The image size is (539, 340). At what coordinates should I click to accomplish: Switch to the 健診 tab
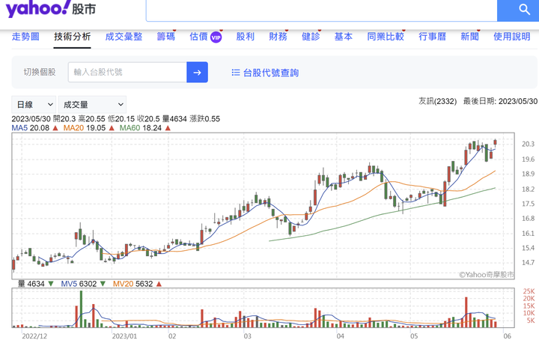click(311, 37)
